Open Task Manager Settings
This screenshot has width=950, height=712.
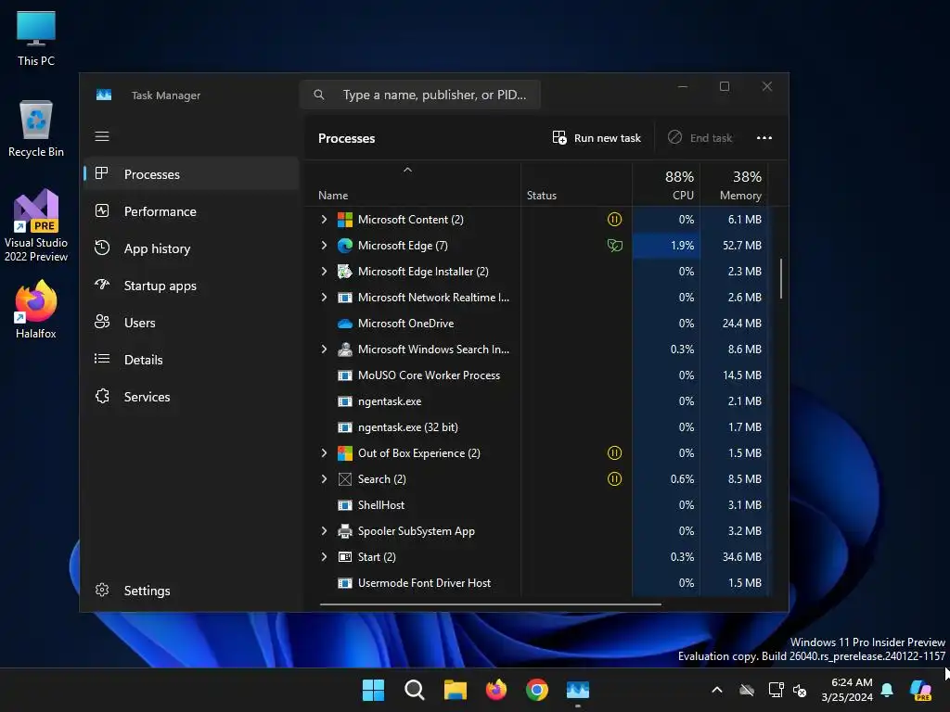pos(191,591)
